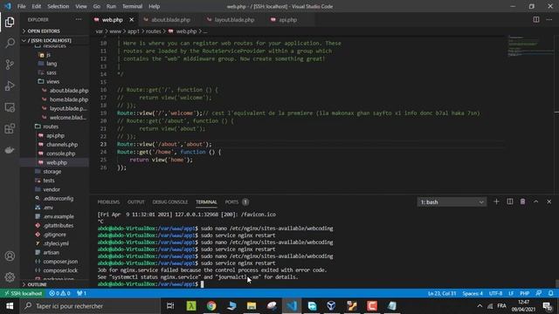Click the Windows taskbar search box
Image resolution: width=559 pixels, height=314 pixels.
tap(89, 306)
